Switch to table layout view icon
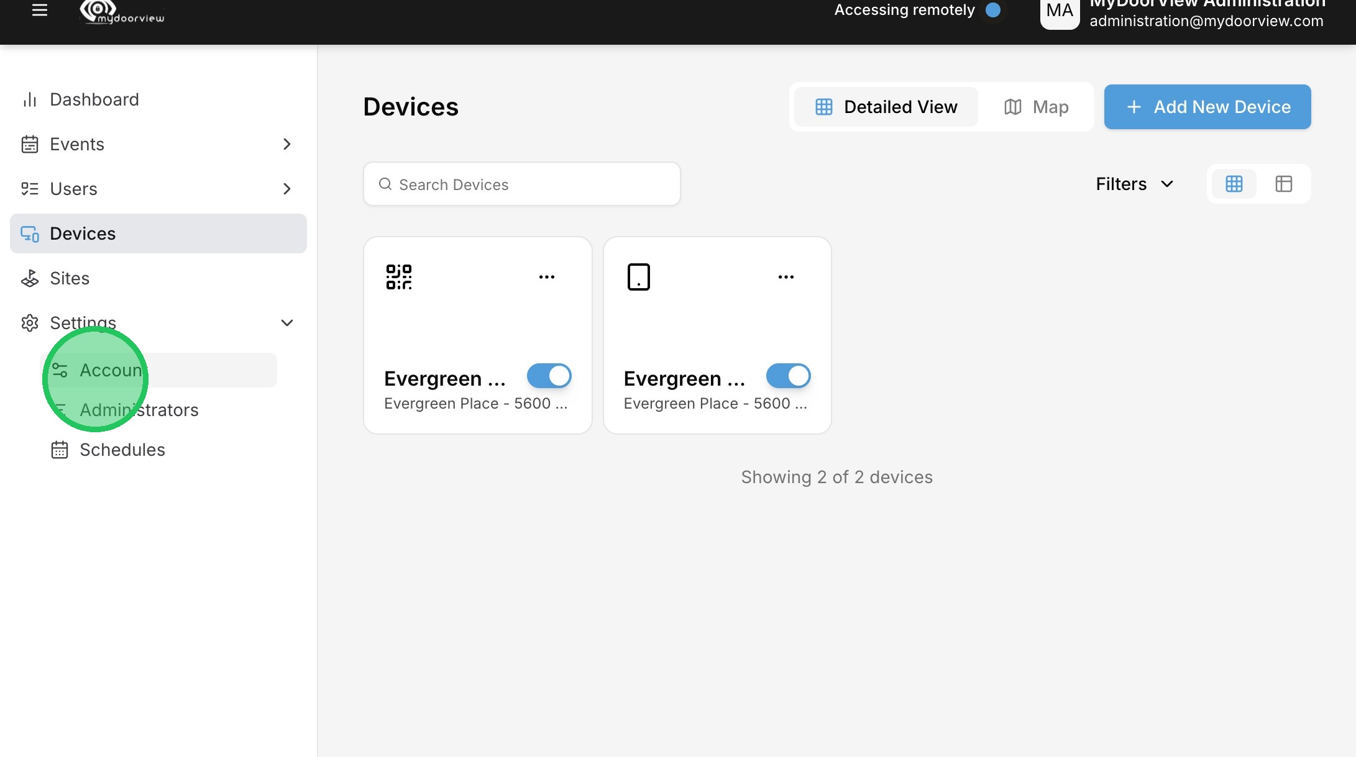 click(1283, 184)
